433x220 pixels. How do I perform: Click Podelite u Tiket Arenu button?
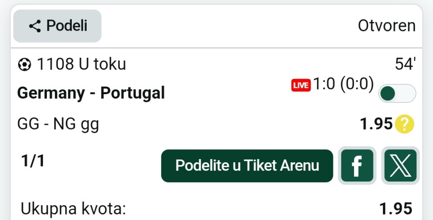coord(247,165)
